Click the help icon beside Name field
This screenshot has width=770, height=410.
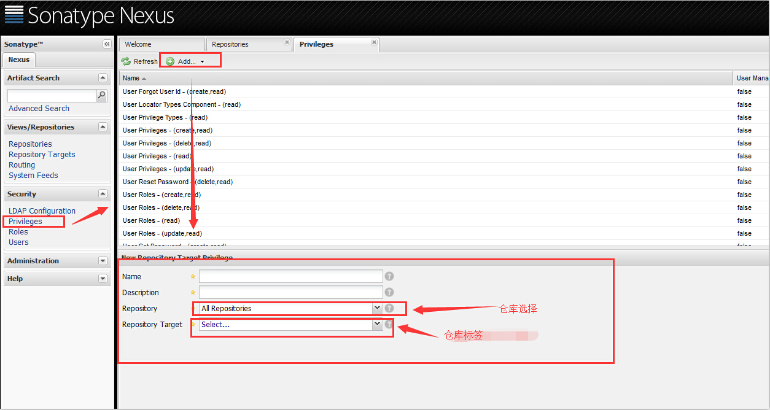pos(389,277)
